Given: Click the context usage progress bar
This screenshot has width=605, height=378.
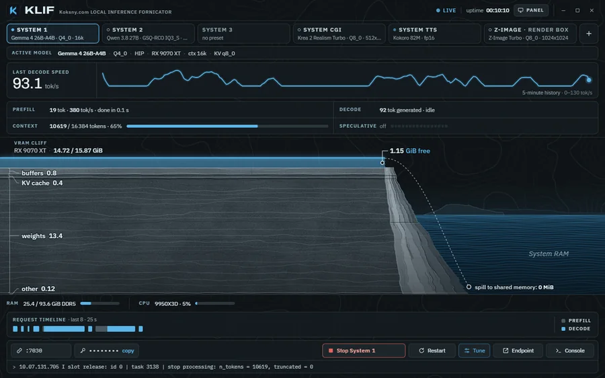Looking at the screenshot, I should pos(227,126).
